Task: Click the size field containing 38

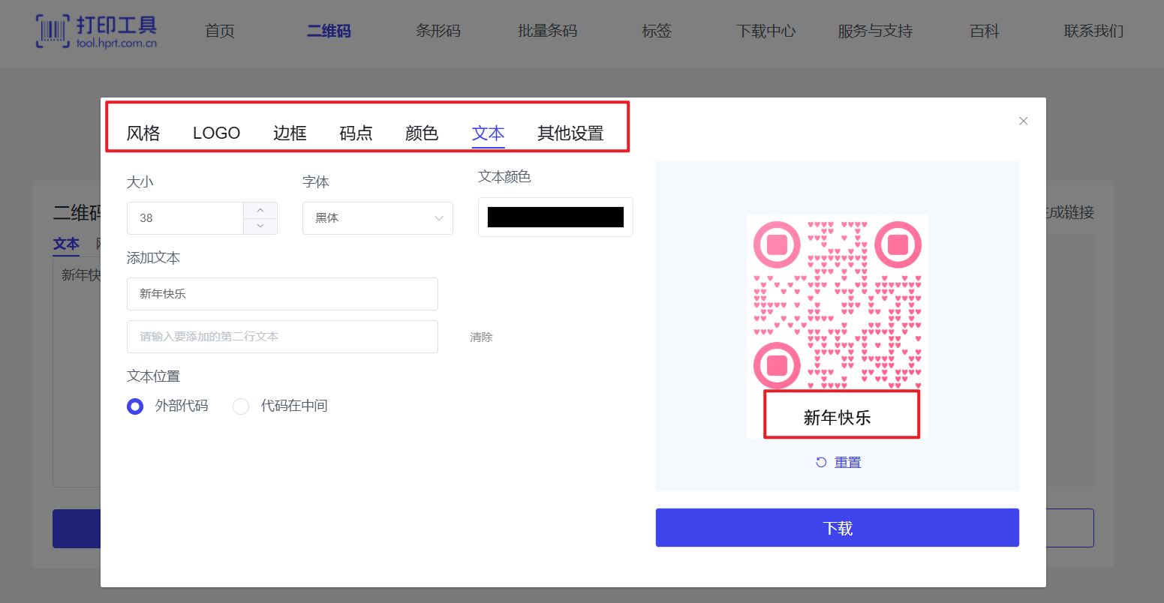Action: click(185, 218)
